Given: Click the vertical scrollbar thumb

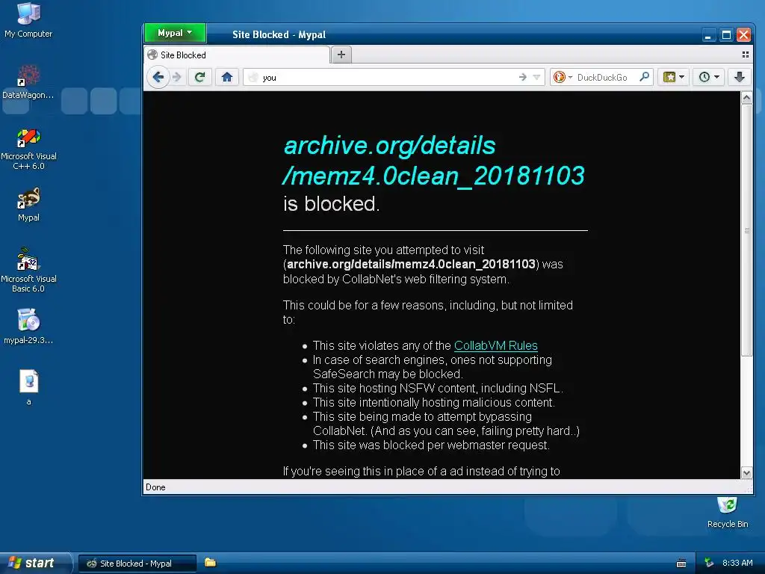Looking at the screenshot, I should tap(746, 230).
